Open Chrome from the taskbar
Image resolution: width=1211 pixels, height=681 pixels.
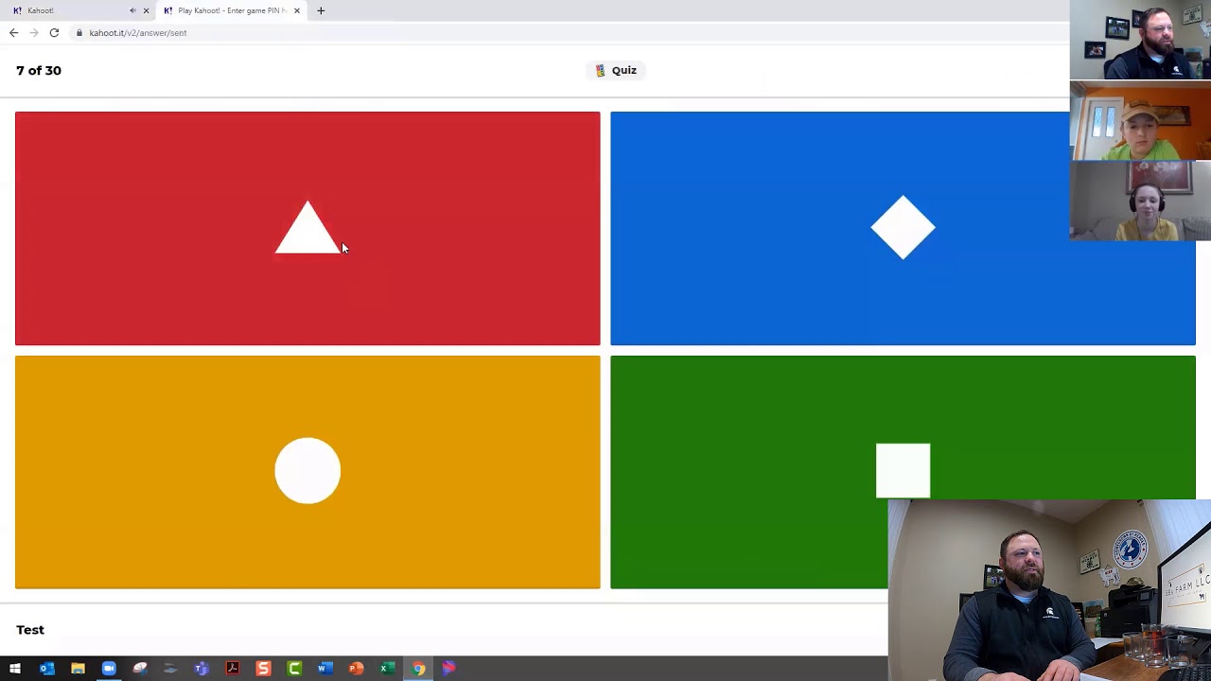[418, 669]
